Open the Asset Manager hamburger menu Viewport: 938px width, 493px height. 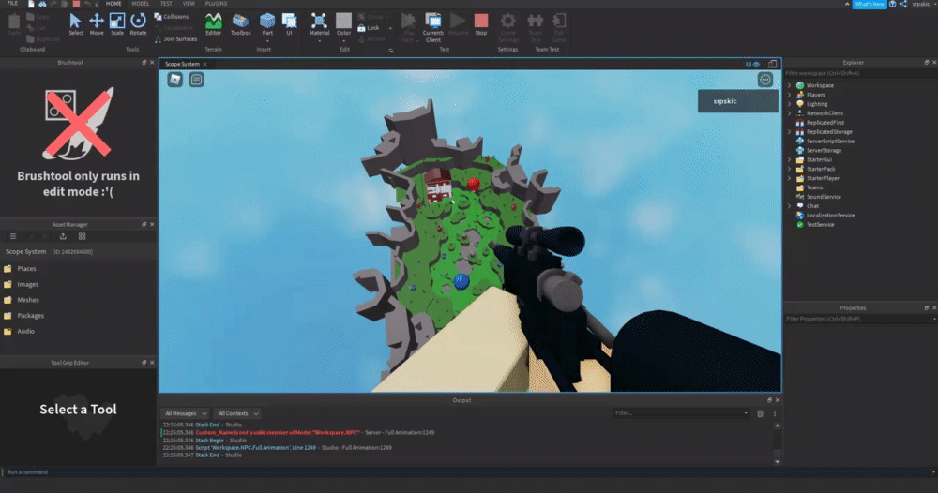13,236
